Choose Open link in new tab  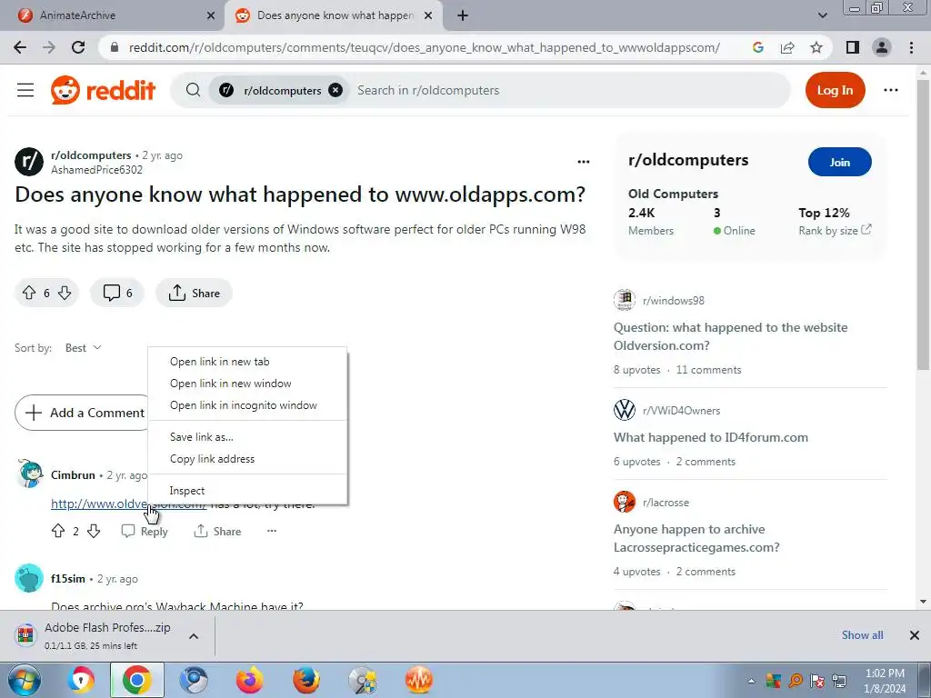[247, 362]
